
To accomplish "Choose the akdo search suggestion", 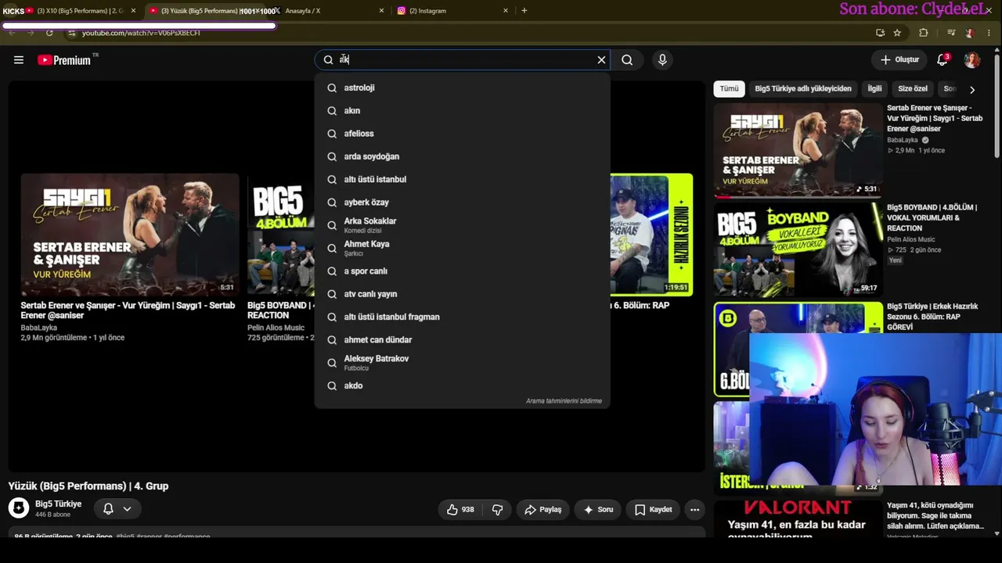I will (462, 385).
